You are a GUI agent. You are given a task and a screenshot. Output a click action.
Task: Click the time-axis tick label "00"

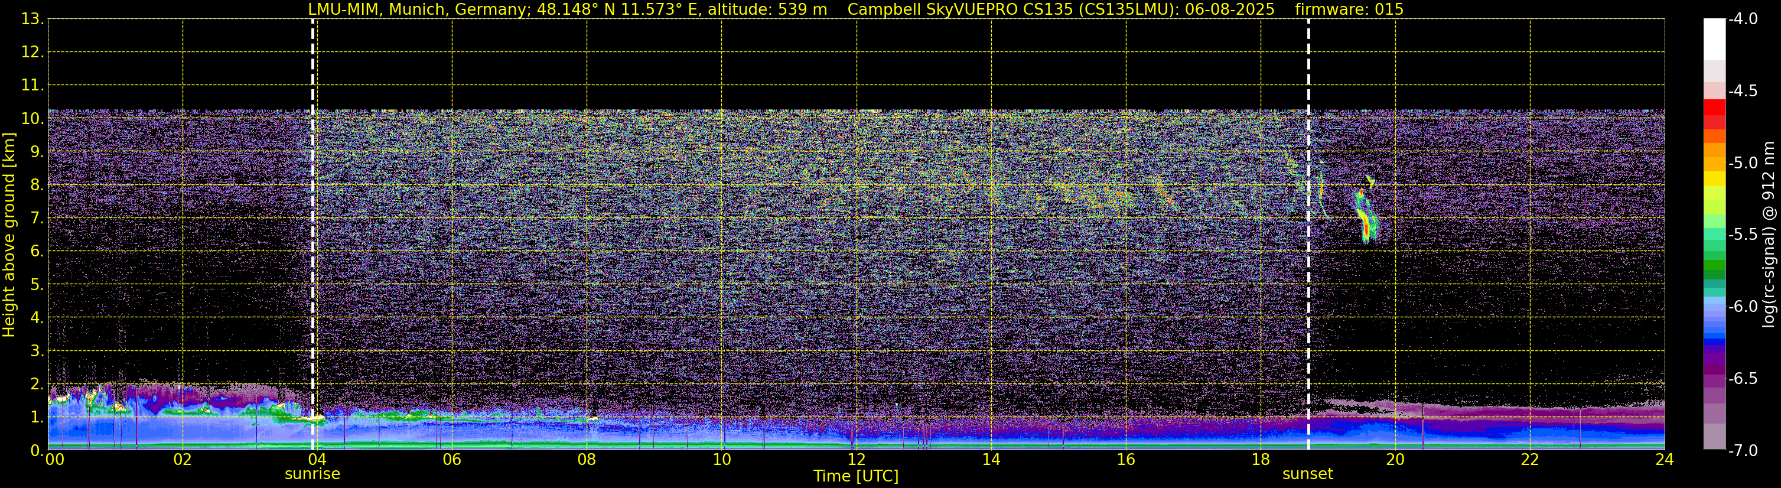tap(54, 460)
